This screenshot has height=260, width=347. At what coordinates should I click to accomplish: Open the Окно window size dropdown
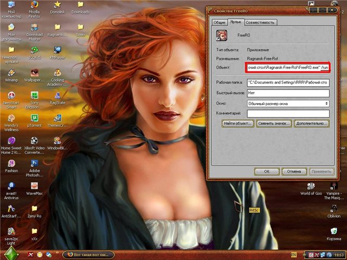click(x=288, y=103)
